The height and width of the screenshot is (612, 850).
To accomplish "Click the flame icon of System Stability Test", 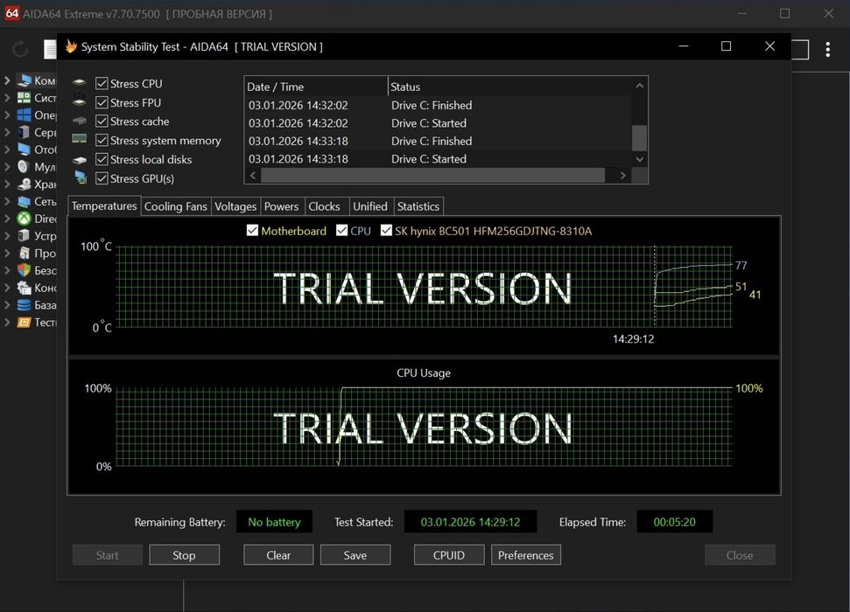I will pos(71,46).
